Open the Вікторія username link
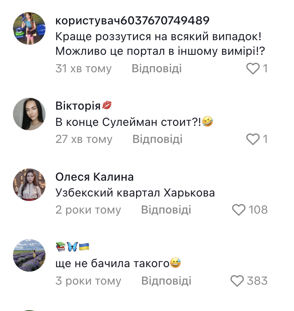This screenshot has width=294, height=311. [84, 106]
